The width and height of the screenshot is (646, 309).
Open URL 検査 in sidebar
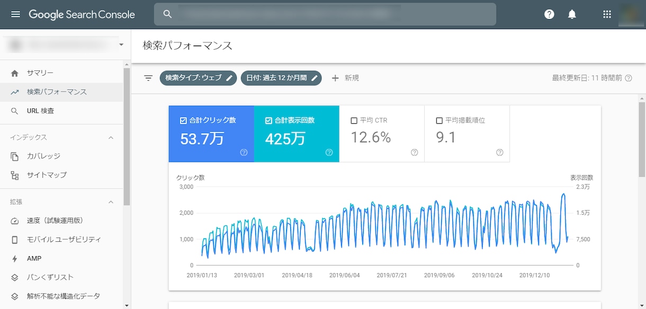coord(61,111)
